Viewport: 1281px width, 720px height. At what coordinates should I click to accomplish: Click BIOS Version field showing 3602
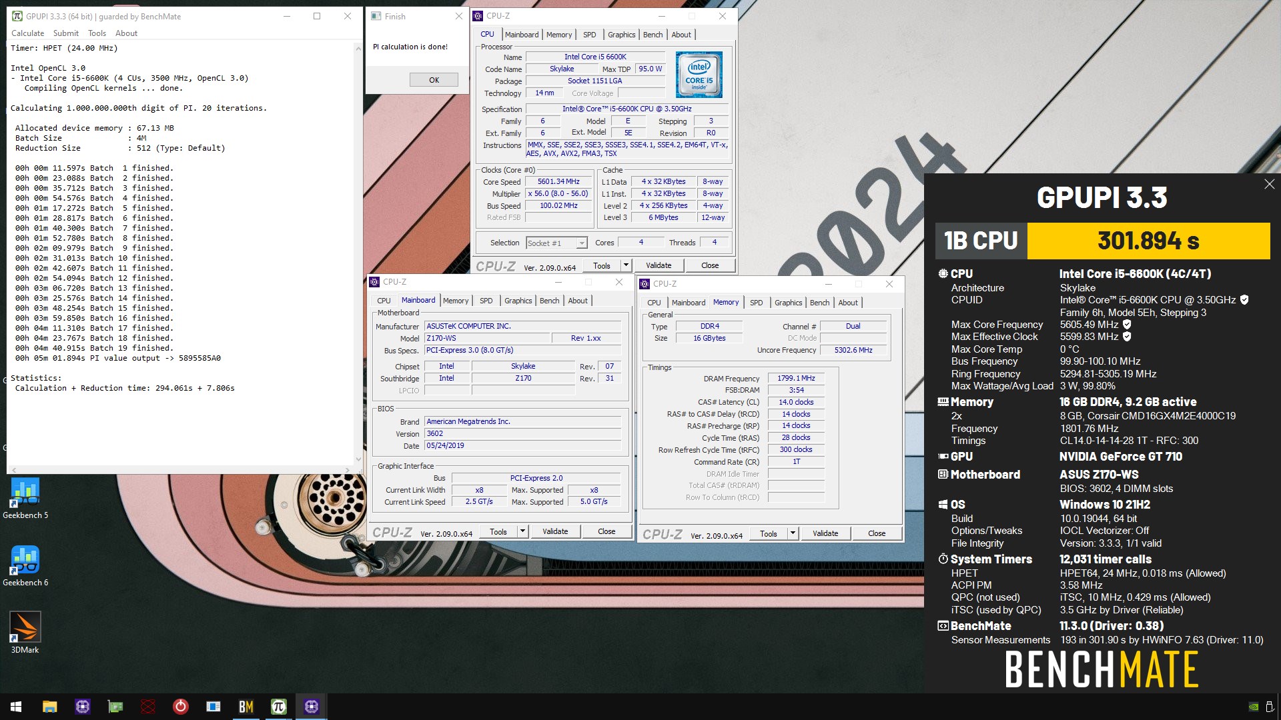click(522, 433)
